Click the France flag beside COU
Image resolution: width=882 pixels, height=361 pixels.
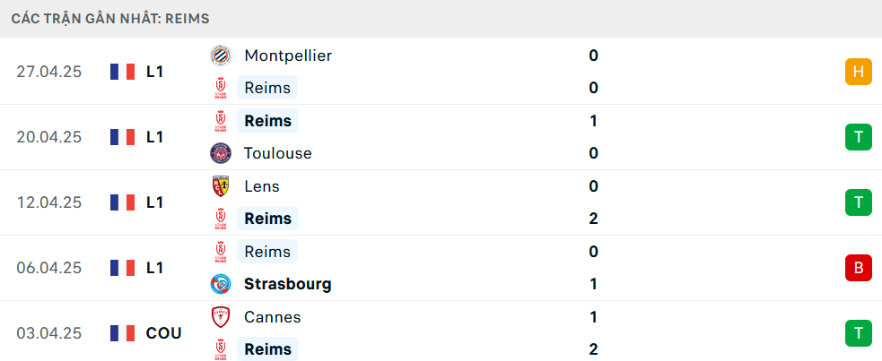click(123, 333)
